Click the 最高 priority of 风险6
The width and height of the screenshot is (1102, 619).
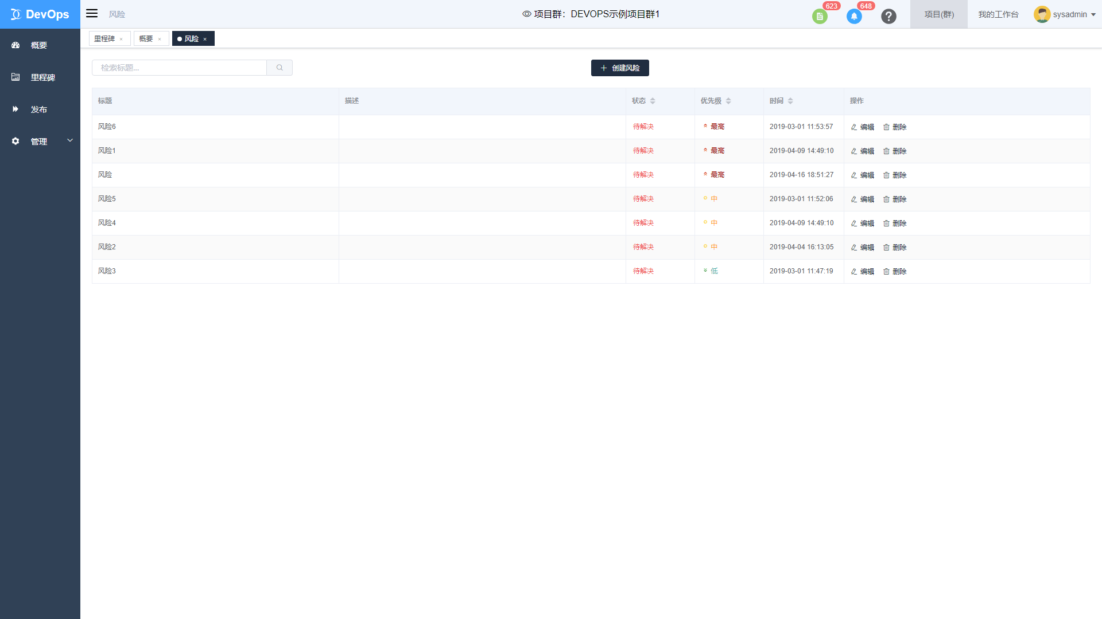714,127
